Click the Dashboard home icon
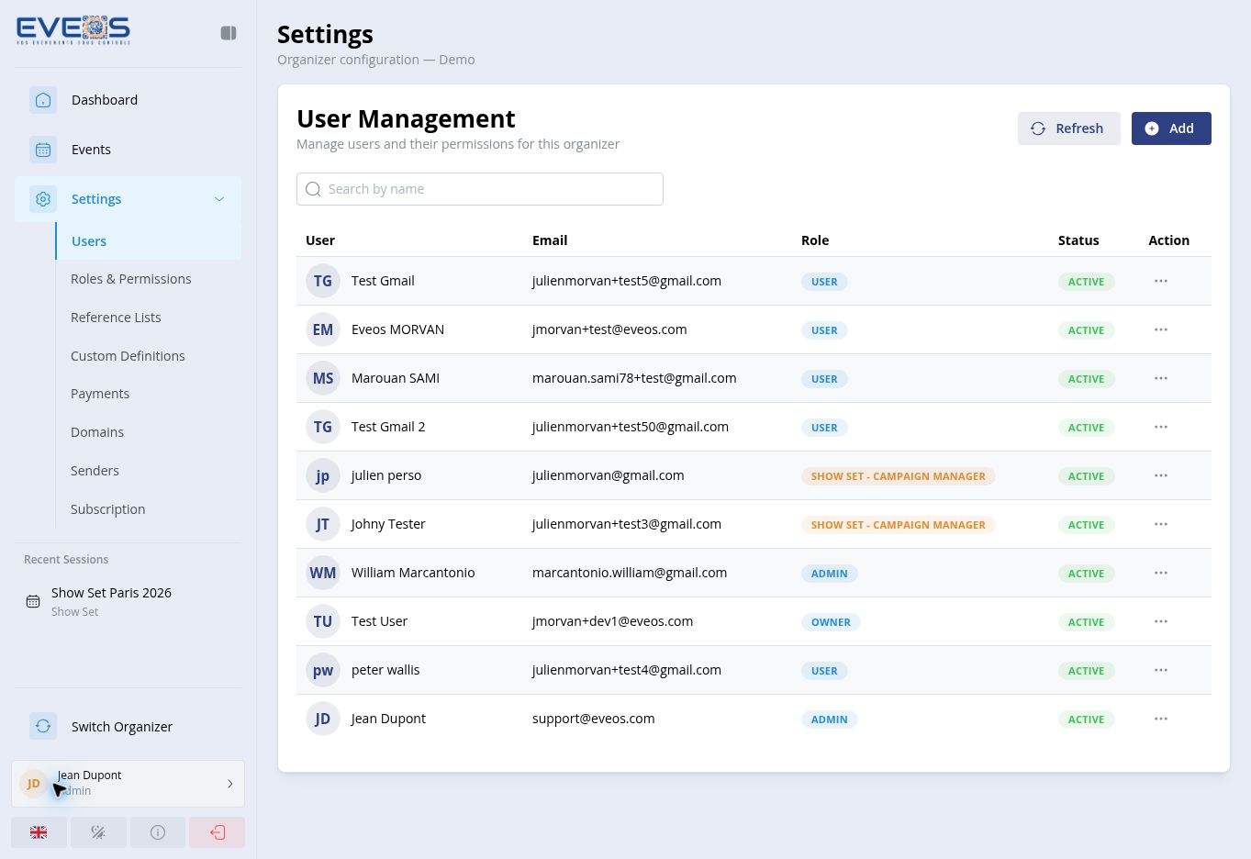 pyautogui.click(x=43, y=100)
